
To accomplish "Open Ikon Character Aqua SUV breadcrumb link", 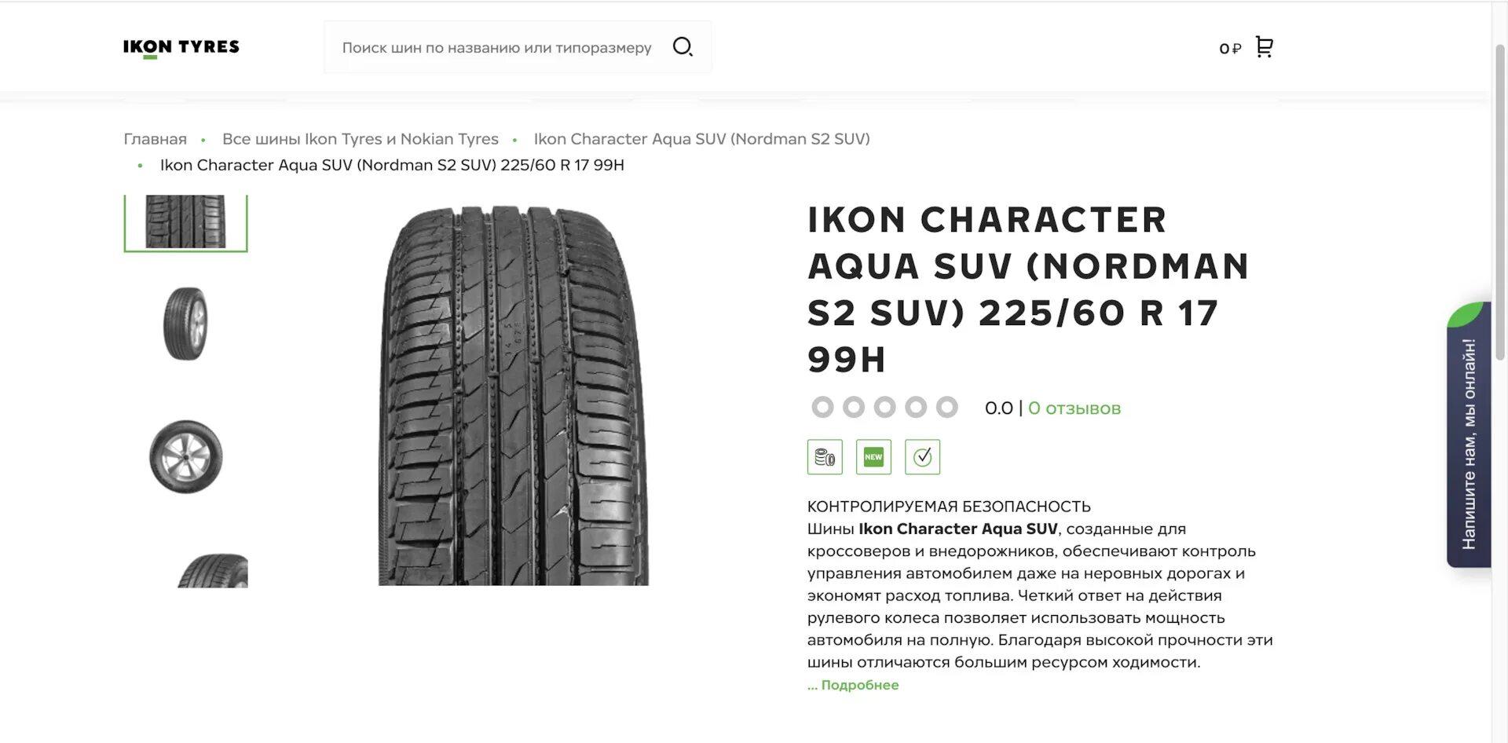I will click(x=701, y=139).
